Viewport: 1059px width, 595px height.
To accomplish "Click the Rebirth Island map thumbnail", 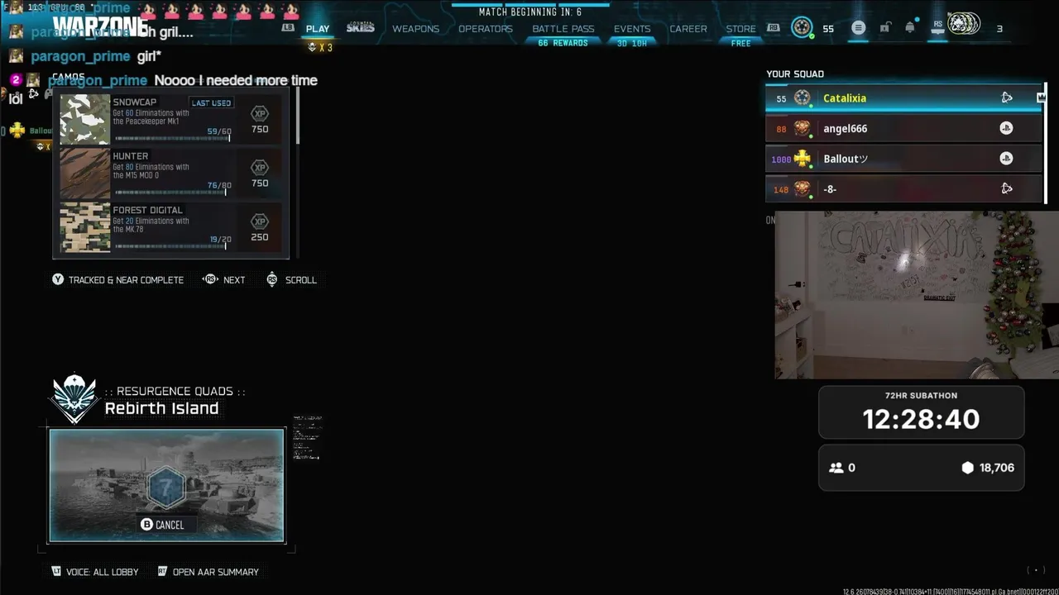I will point(166,485).
